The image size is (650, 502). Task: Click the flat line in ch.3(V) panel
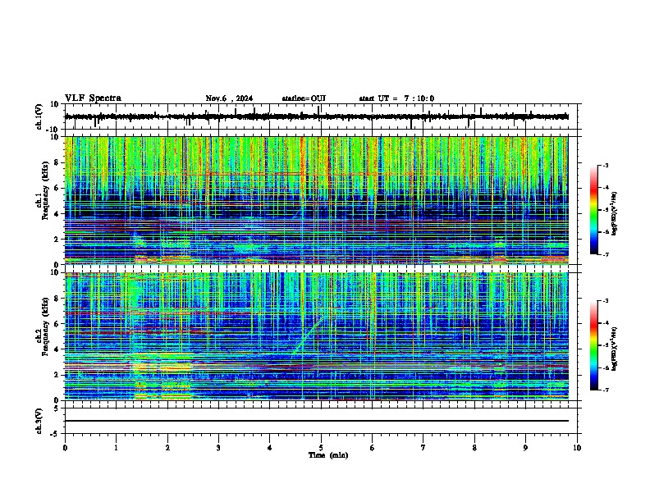pos(317,421)
